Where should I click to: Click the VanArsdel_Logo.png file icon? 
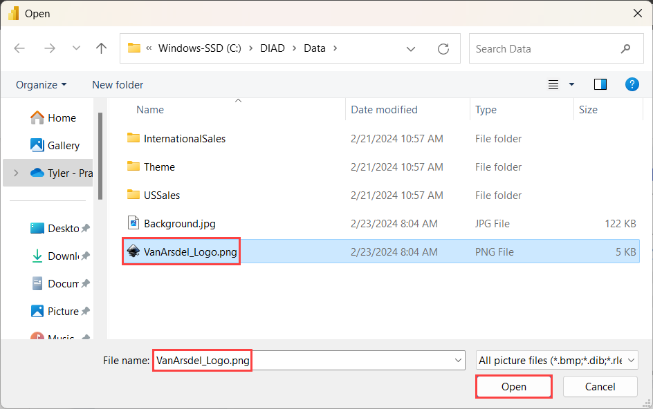pos(134,251)
